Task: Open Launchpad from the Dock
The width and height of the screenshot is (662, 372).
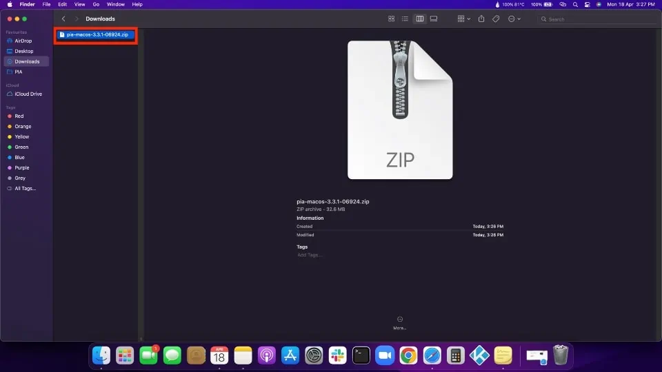Action: [x=125, y=355]
